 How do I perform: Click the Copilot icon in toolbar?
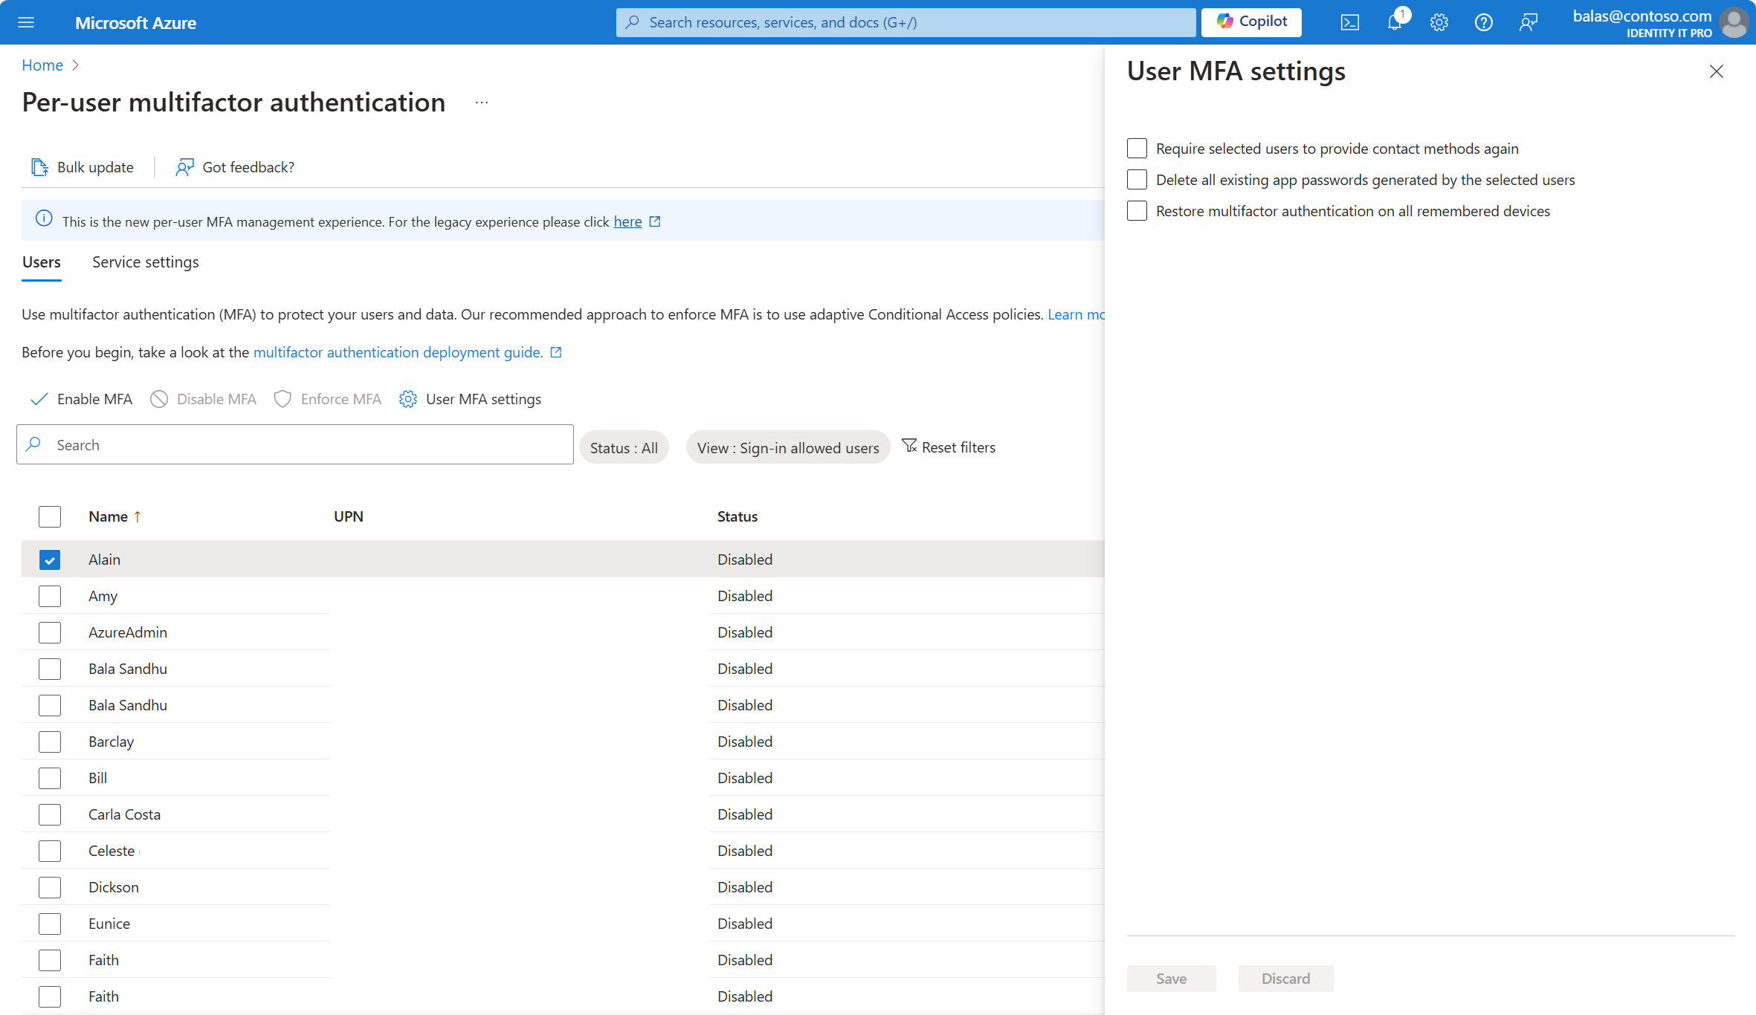pyautogui.click(x=1253, y=22)
